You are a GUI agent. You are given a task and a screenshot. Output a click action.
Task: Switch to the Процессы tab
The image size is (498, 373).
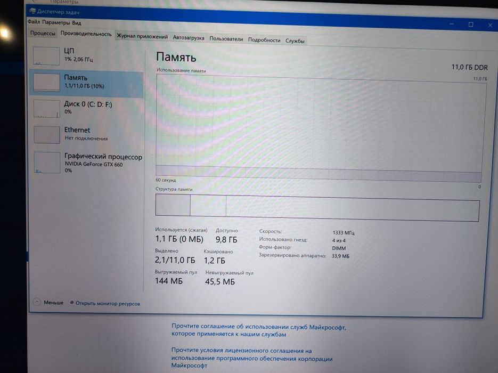(x=43, y=33)
